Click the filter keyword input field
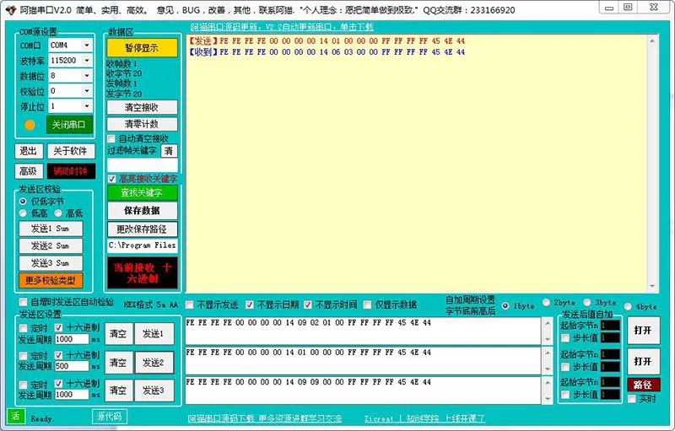Viewport: 675px width, 431px height. [x=142, y=165]
